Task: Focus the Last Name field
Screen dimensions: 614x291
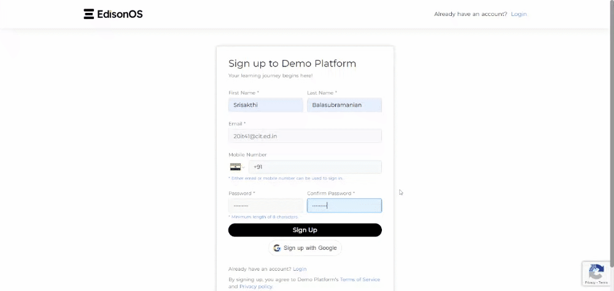Action: click(x=344, y=105)
